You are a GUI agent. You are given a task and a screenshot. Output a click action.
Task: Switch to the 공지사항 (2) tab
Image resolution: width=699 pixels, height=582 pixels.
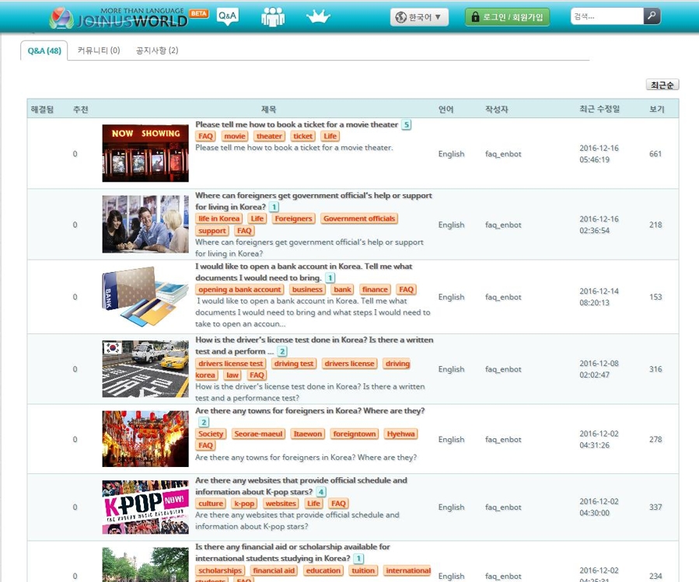pos(157,51)
